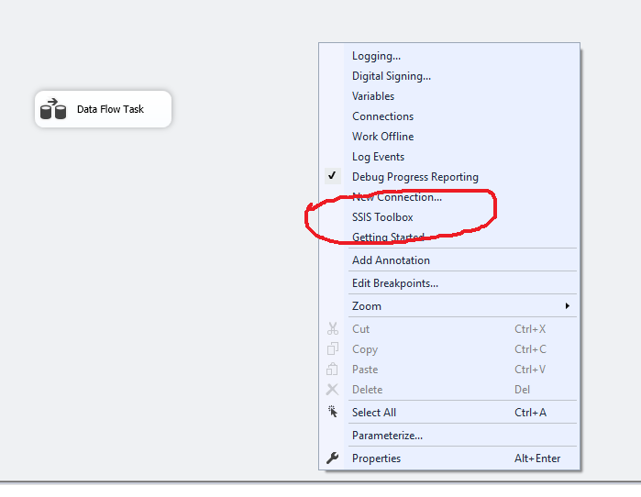Screen dimensions: 641x497
Task: Expand the Zoom submenu arrow
Action: click(x=567, y=305)
